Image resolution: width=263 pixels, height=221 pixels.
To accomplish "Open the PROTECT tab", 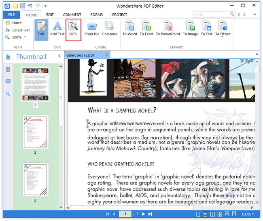I will point(119,15).
